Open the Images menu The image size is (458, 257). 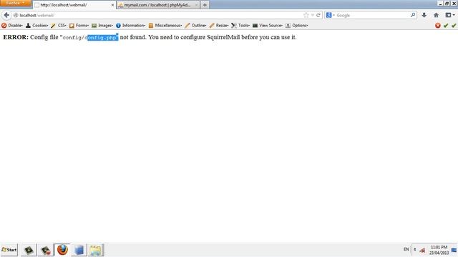click(102, 26)
